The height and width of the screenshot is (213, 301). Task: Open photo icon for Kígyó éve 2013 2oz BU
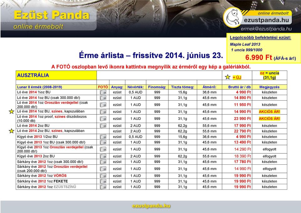(x=103, y=156)
